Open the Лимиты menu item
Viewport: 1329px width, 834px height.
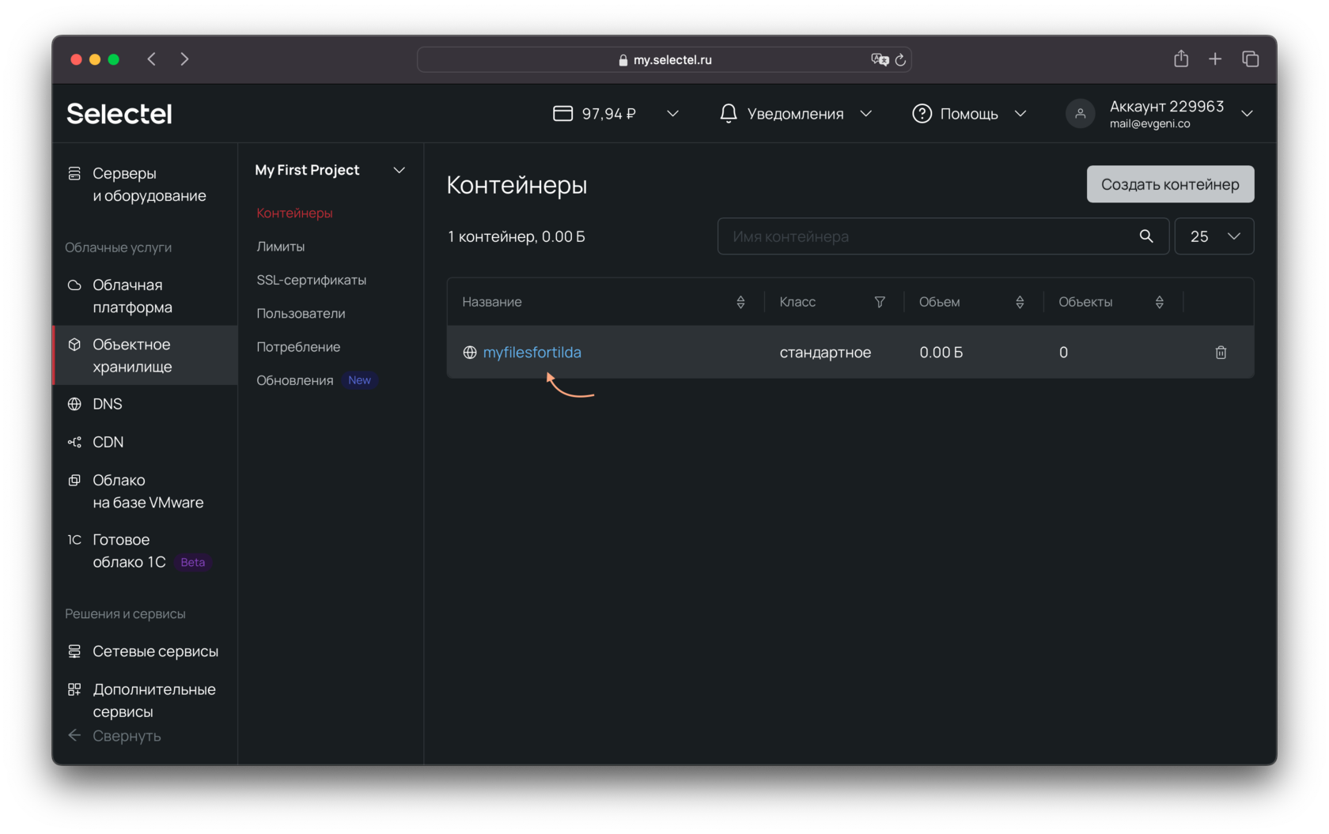[281, 247]
